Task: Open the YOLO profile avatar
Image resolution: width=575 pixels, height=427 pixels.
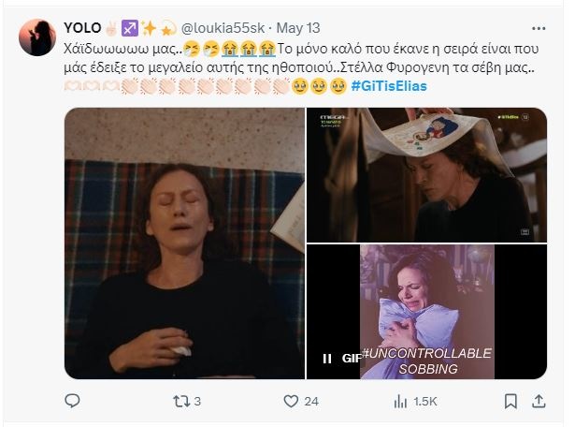Action: pos(37,37)
